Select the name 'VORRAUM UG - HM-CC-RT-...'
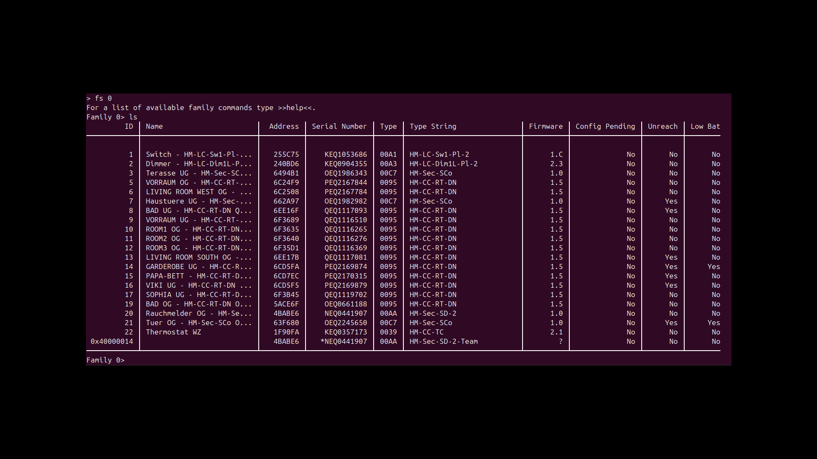 199,220
